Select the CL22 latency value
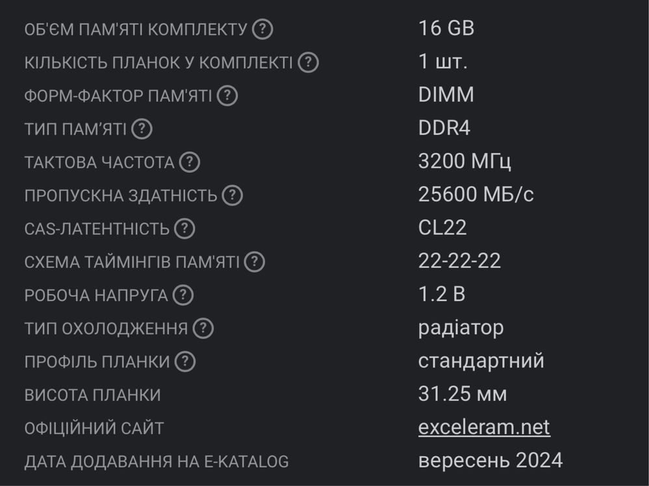This screenshot has width=649, height=486. 442,228
